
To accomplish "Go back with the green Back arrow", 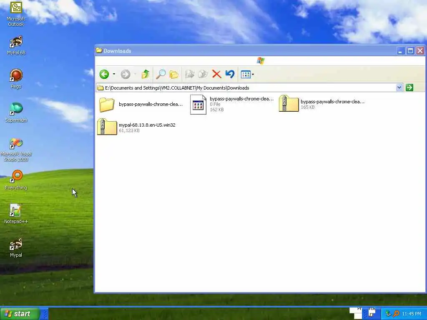I will point(104,74).
